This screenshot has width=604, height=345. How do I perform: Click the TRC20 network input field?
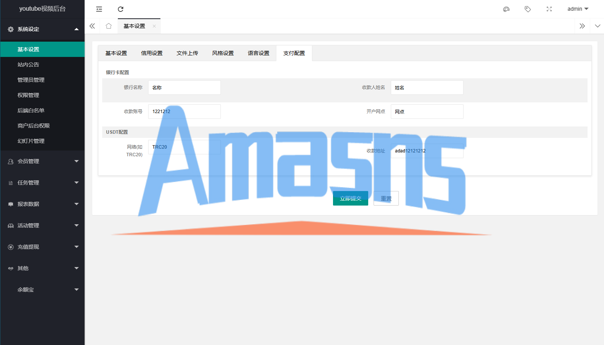pyautogui.click(x=184, y=147)
